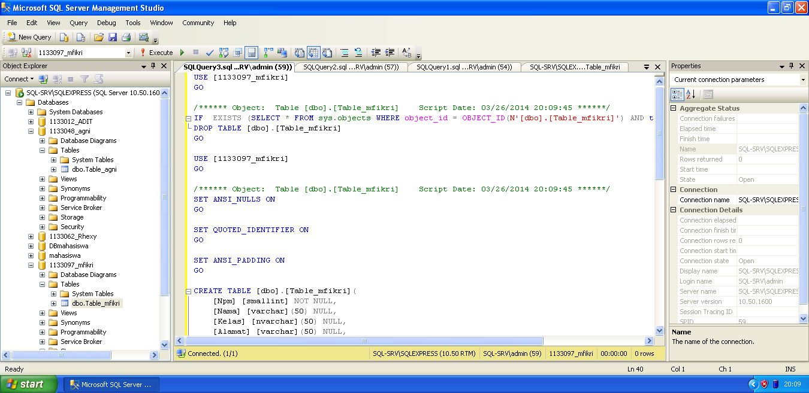The width and height of the screenshot is (809, 393).
Task: Switch output to Results to Text
Action: click(299, 53)
